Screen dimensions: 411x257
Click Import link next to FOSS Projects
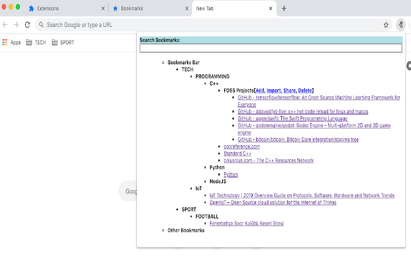pos(274,91)
